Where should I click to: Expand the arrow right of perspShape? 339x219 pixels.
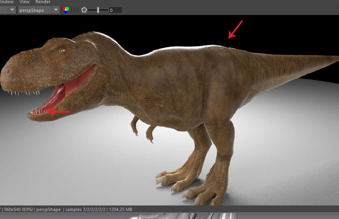(56, 10)
